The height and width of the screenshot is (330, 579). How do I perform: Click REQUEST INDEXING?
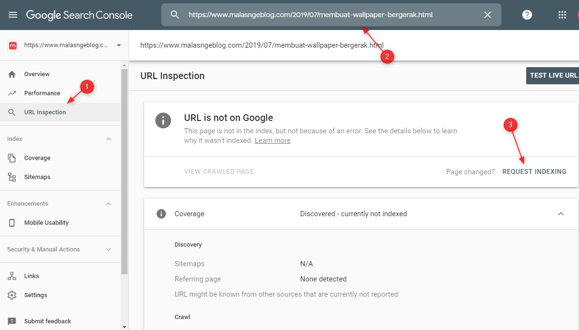point(534,171)
